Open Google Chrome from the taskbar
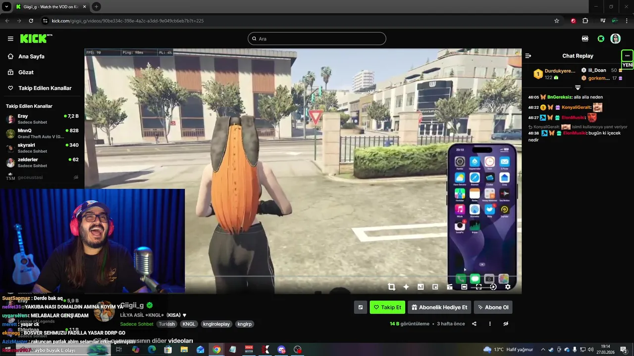634x356 pixels. 216,350
